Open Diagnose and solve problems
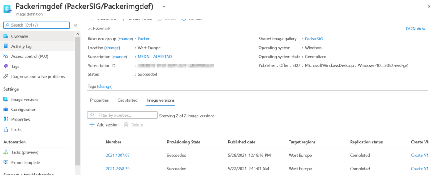The height and width of the screenshot is (175, 433). point(38,77)
